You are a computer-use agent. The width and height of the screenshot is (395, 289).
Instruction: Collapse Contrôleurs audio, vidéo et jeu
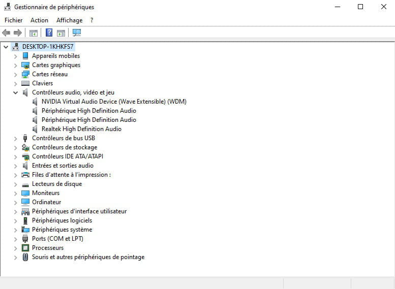pos(16,92)
